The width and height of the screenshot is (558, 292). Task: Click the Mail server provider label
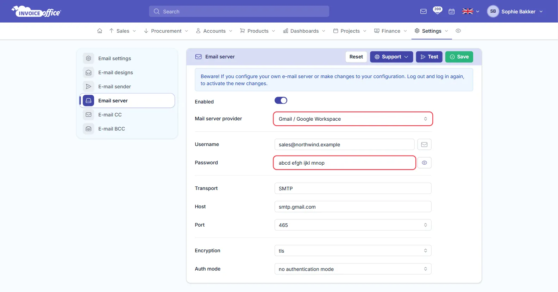[218, 119]
